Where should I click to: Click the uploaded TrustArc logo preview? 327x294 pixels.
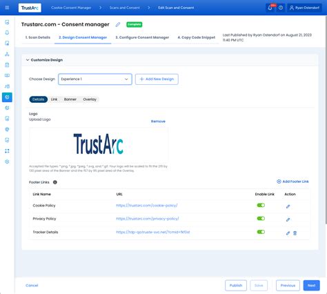(x=99, y=144)
